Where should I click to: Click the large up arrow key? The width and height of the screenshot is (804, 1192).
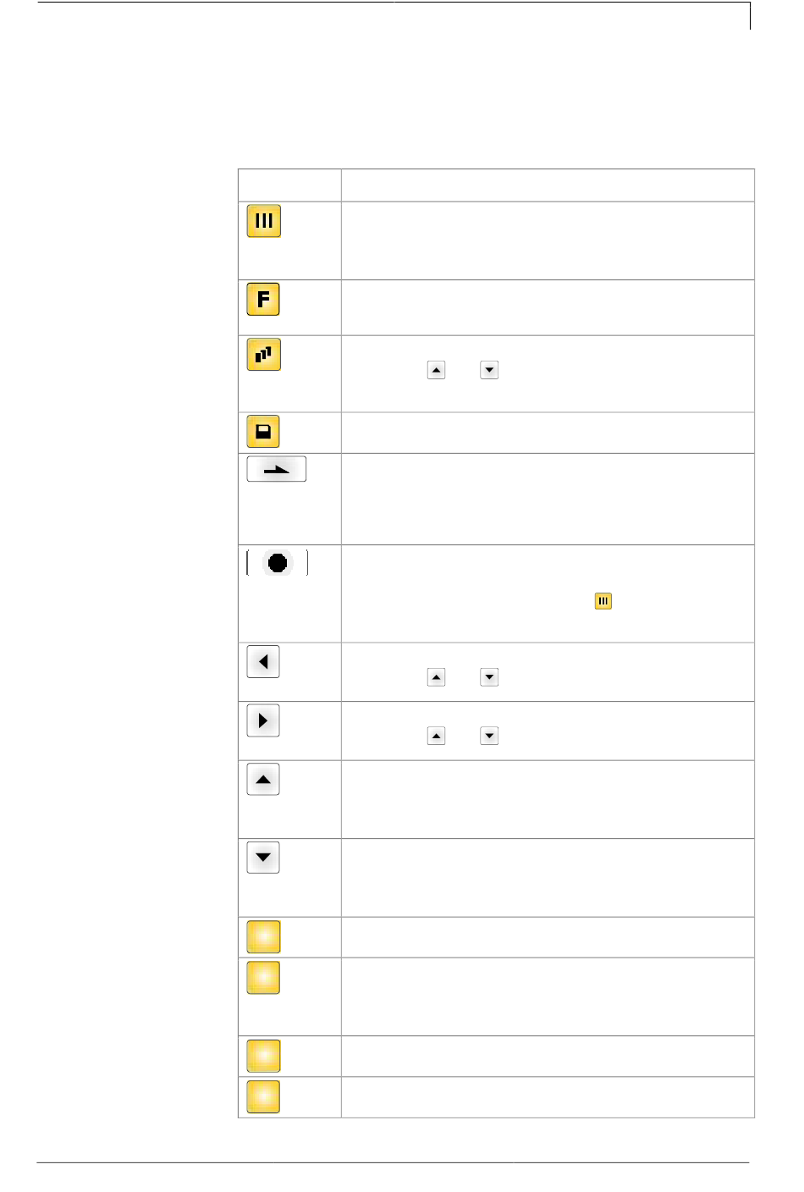pyautogui.click(x=263, y=780)
